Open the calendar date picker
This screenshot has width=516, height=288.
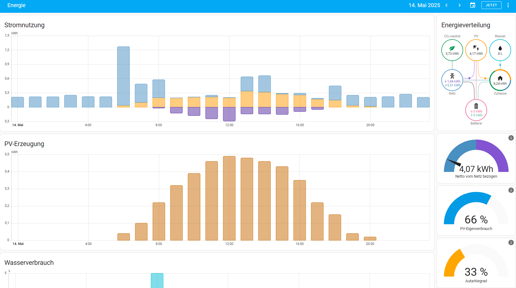tap(473, 5)
